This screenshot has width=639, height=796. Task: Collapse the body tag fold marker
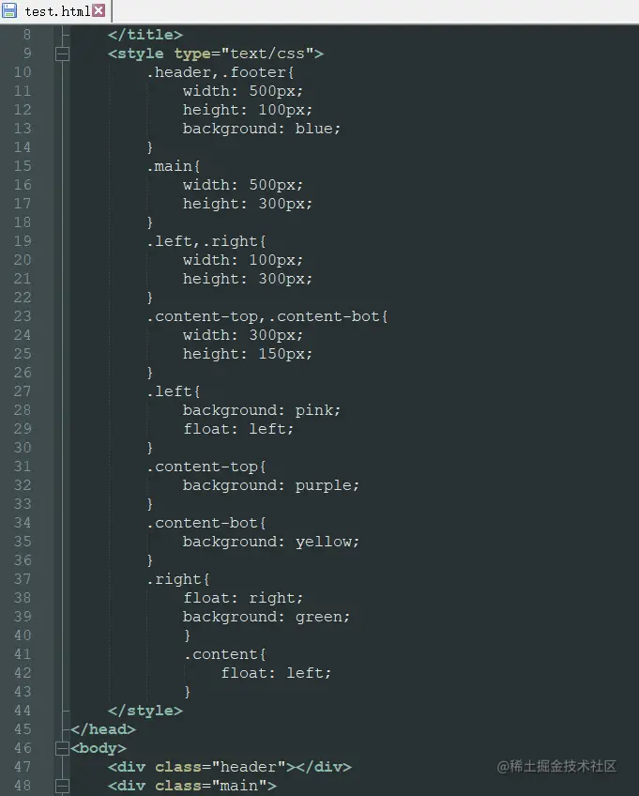[x=63, y=748]
